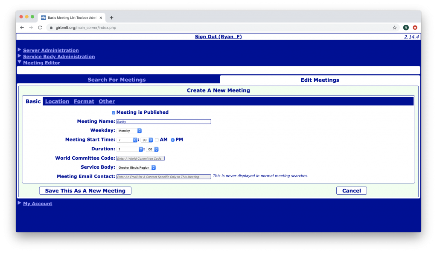Click the Meeting Name field containing Sanity

[163, 121]
